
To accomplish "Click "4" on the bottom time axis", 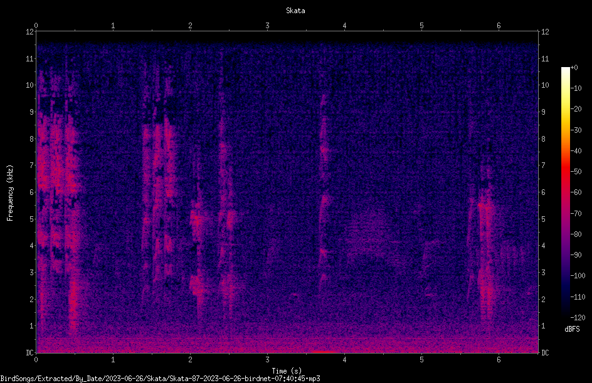I will 345,360.
